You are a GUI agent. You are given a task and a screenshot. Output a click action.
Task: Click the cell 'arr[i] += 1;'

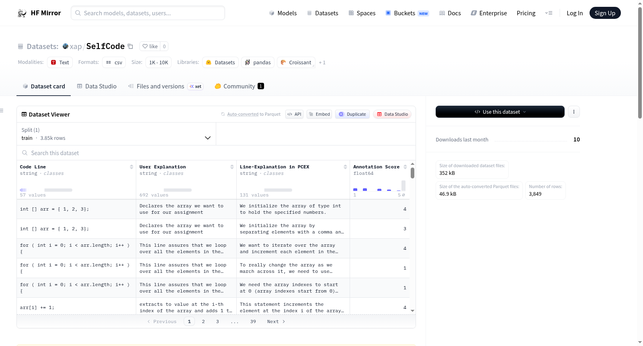coord(76,307)
